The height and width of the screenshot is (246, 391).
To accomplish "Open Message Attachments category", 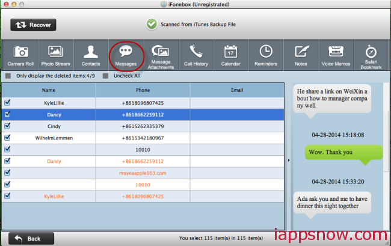I will (161, 55).
